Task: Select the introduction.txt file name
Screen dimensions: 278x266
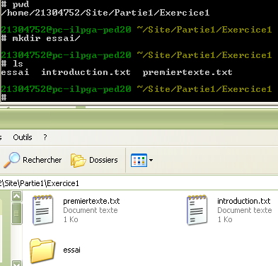Action: pyautogui.click(x=244, y=201)
